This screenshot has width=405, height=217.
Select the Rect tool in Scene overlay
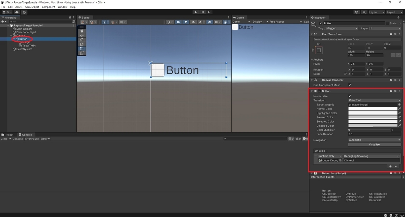click(82, 49)
